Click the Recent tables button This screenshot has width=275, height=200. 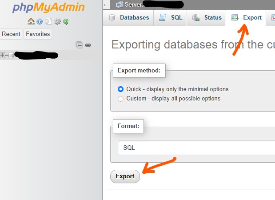[11, 34]
